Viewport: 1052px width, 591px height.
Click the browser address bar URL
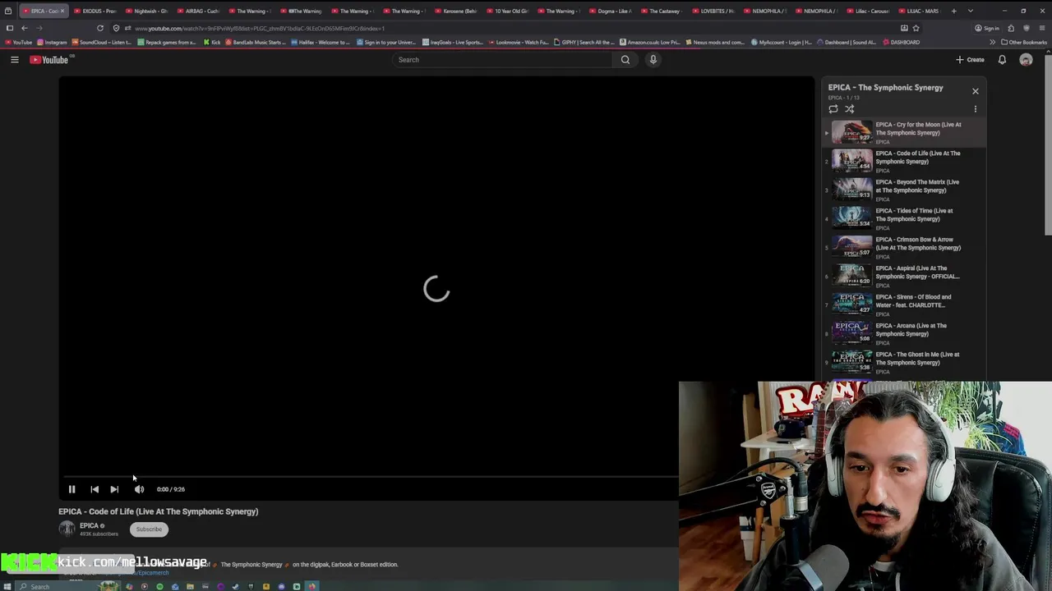(259, 28)
